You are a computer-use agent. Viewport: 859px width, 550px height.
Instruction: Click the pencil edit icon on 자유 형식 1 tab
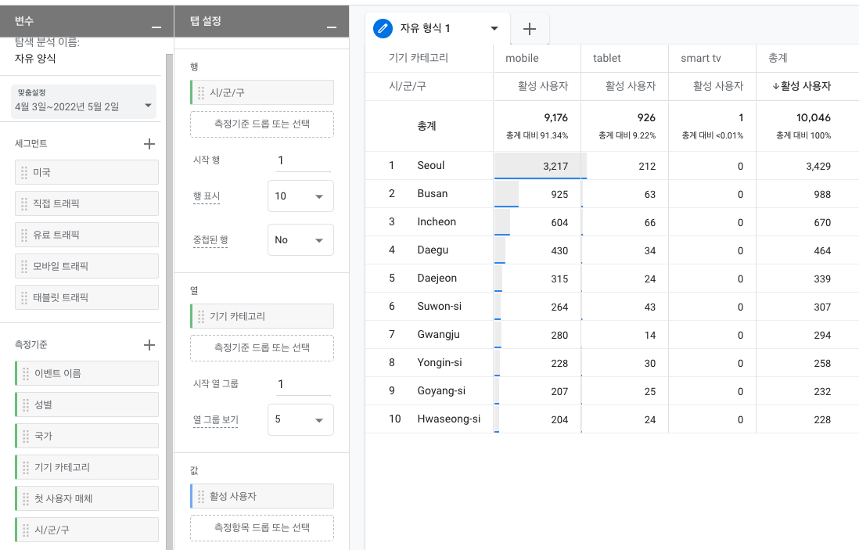tap(383, 28)
